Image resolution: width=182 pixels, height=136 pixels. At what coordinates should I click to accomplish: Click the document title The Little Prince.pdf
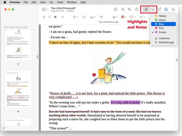coord(63,8)
